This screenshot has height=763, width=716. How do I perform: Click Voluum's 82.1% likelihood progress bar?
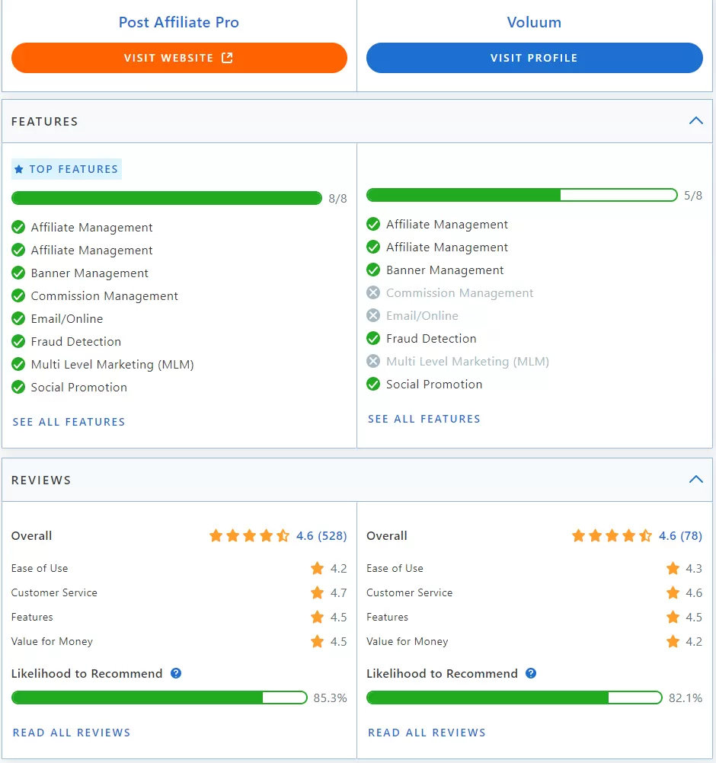514,697
